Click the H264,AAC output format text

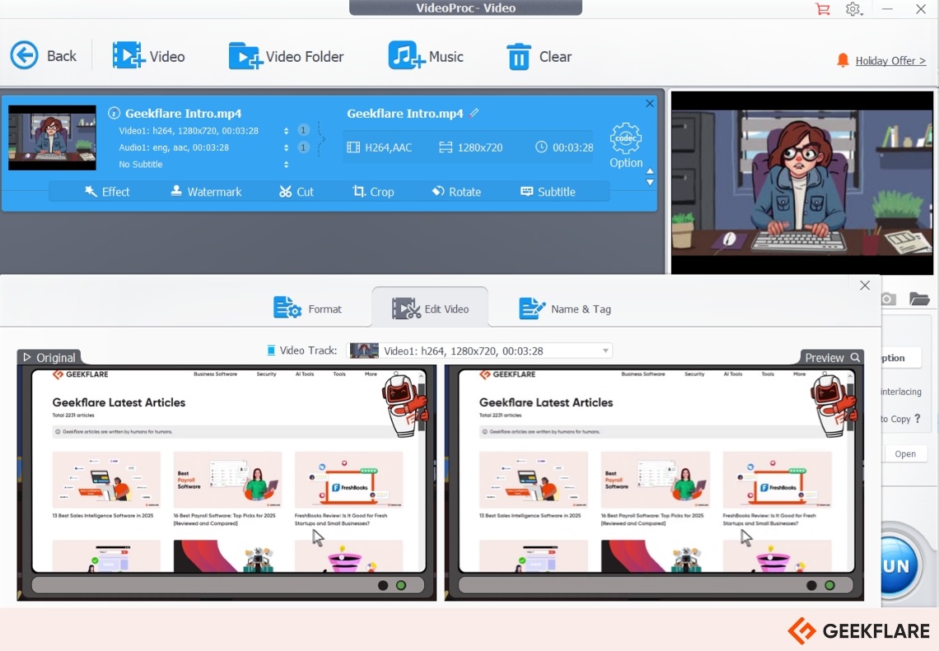click(388, 147)
